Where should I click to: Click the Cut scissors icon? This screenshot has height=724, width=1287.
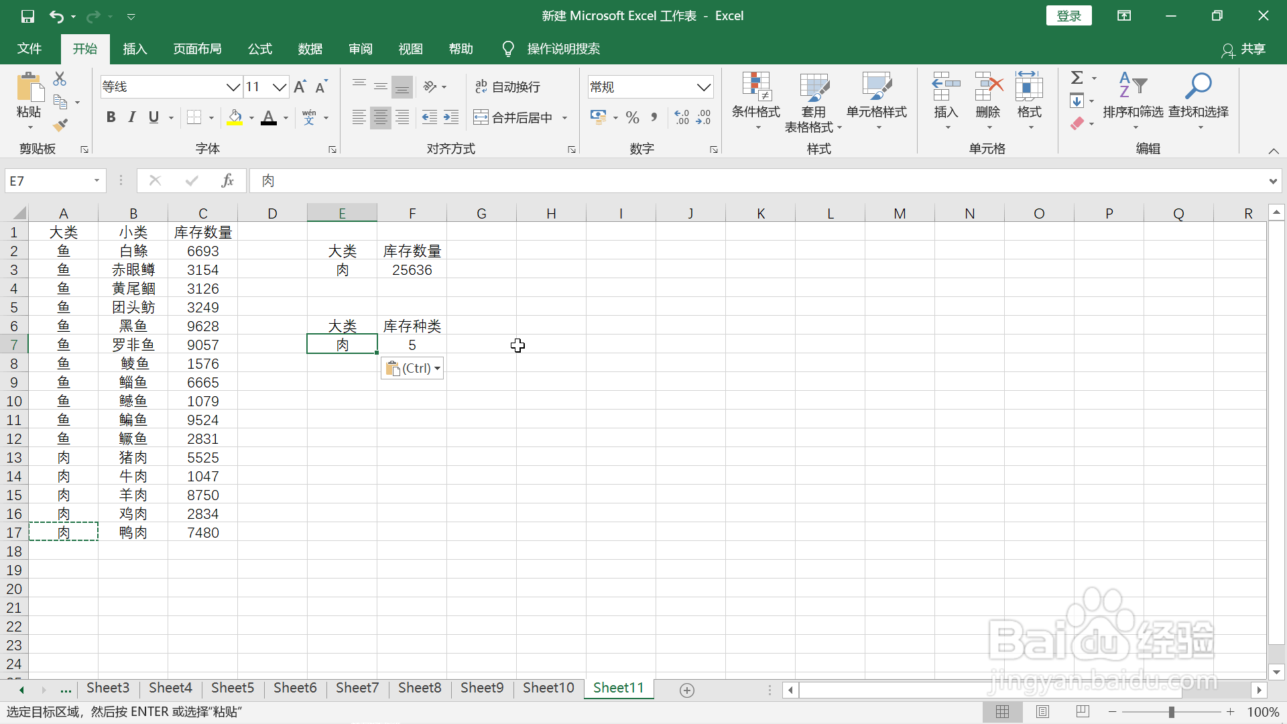[x=60, y=79]
